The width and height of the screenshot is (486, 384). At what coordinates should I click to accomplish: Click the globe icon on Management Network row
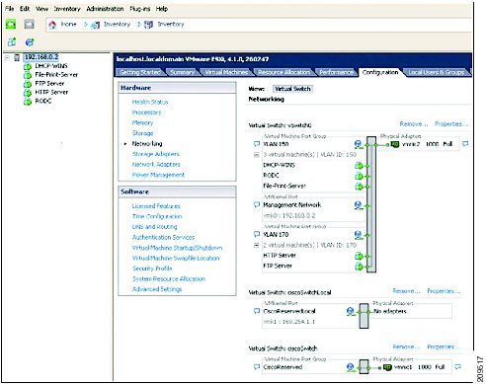coord(358,205)
